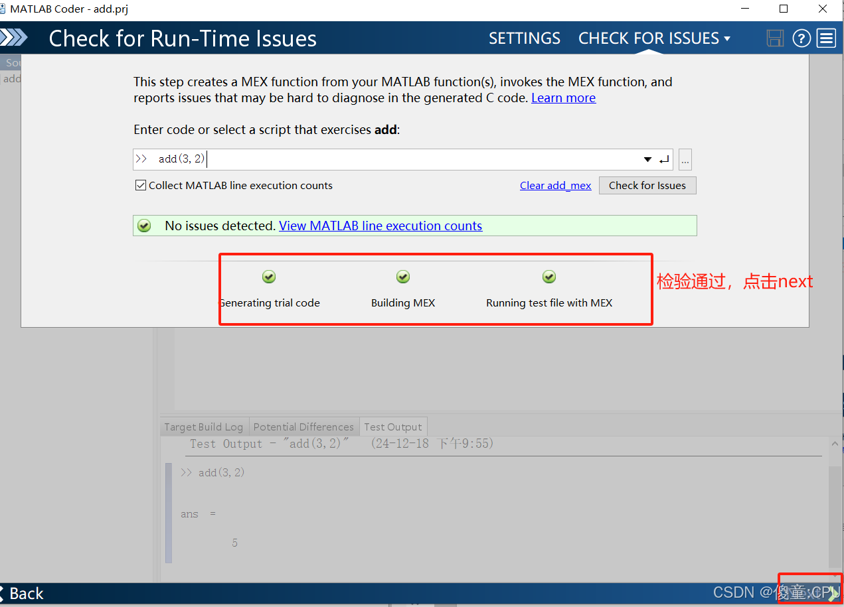
Task: Click the Generating trial code label
Action: point(269,303)
